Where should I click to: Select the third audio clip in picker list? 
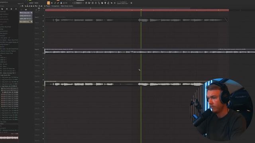click(26, 19)
